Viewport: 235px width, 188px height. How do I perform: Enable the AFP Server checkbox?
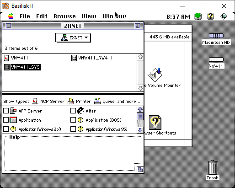pyautogui.click(x=6, y=111)
